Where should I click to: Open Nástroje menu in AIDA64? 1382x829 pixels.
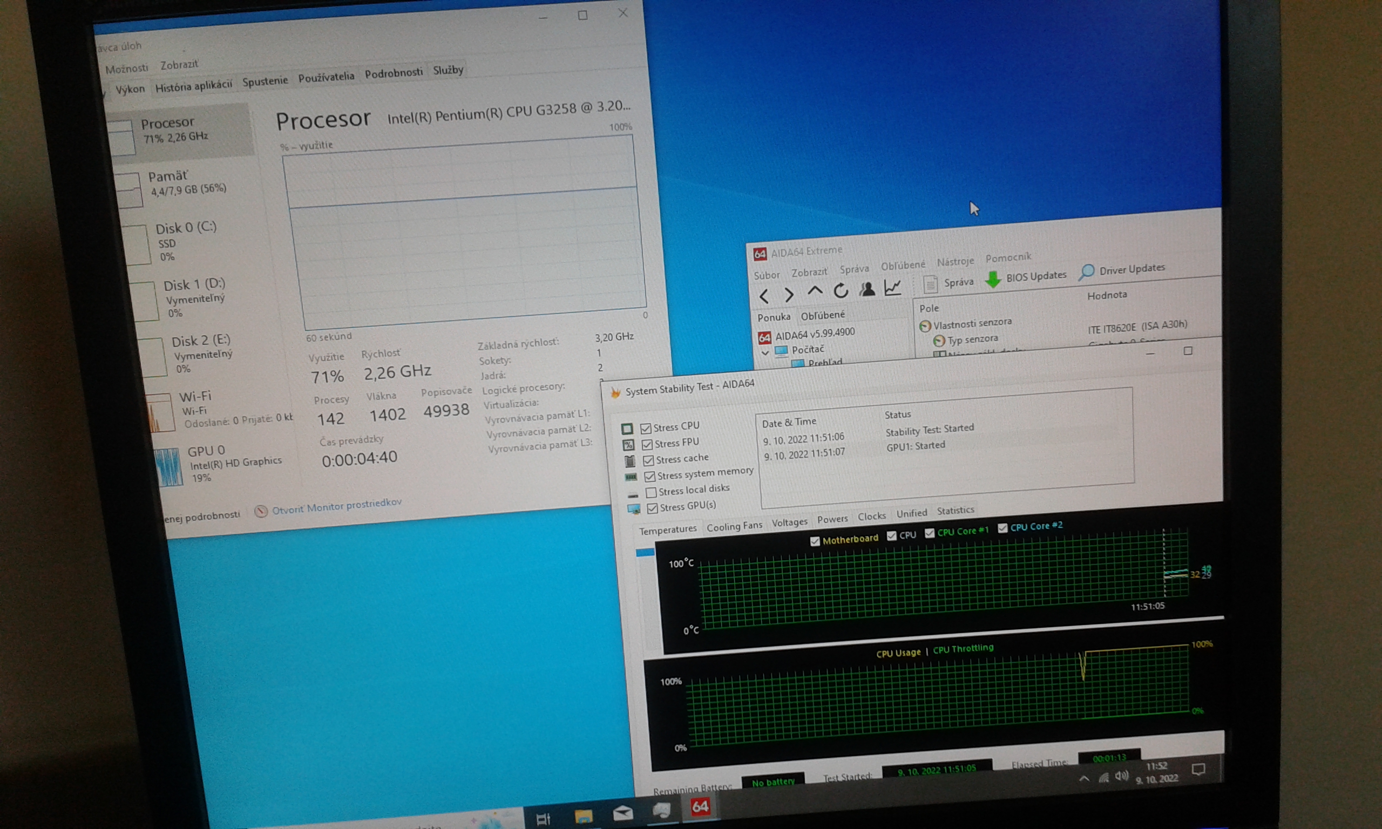click(955, 262)
